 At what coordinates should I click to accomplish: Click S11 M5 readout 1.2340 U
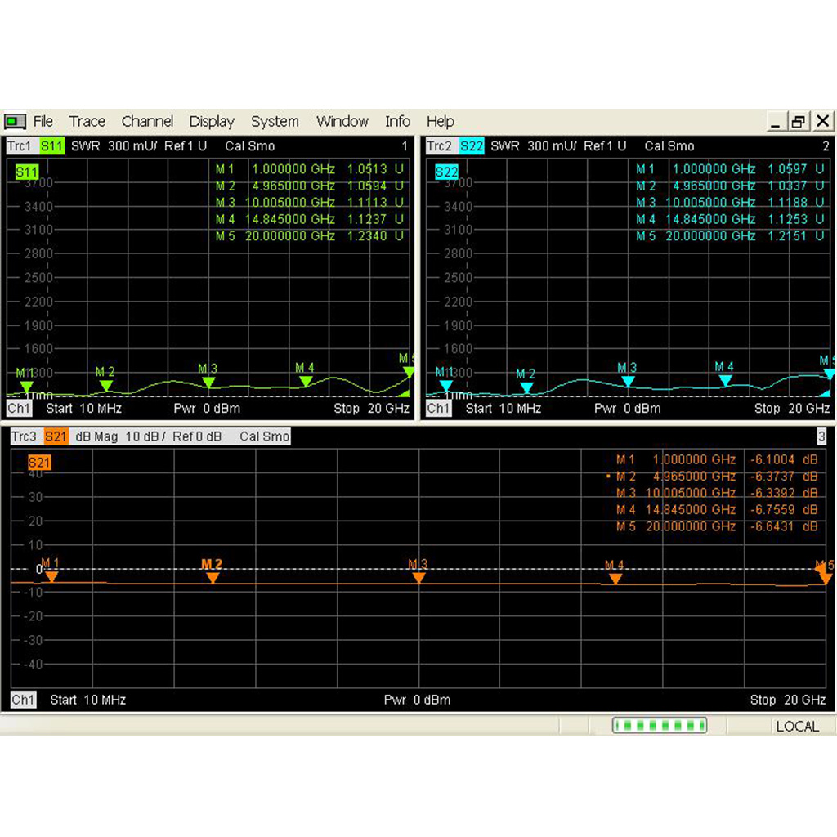click(374, 236)
